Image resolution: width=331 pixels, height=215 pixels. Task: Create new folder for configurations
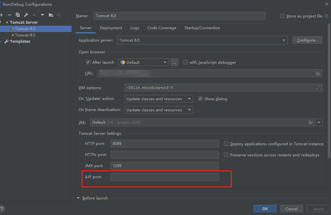[51, 15]
